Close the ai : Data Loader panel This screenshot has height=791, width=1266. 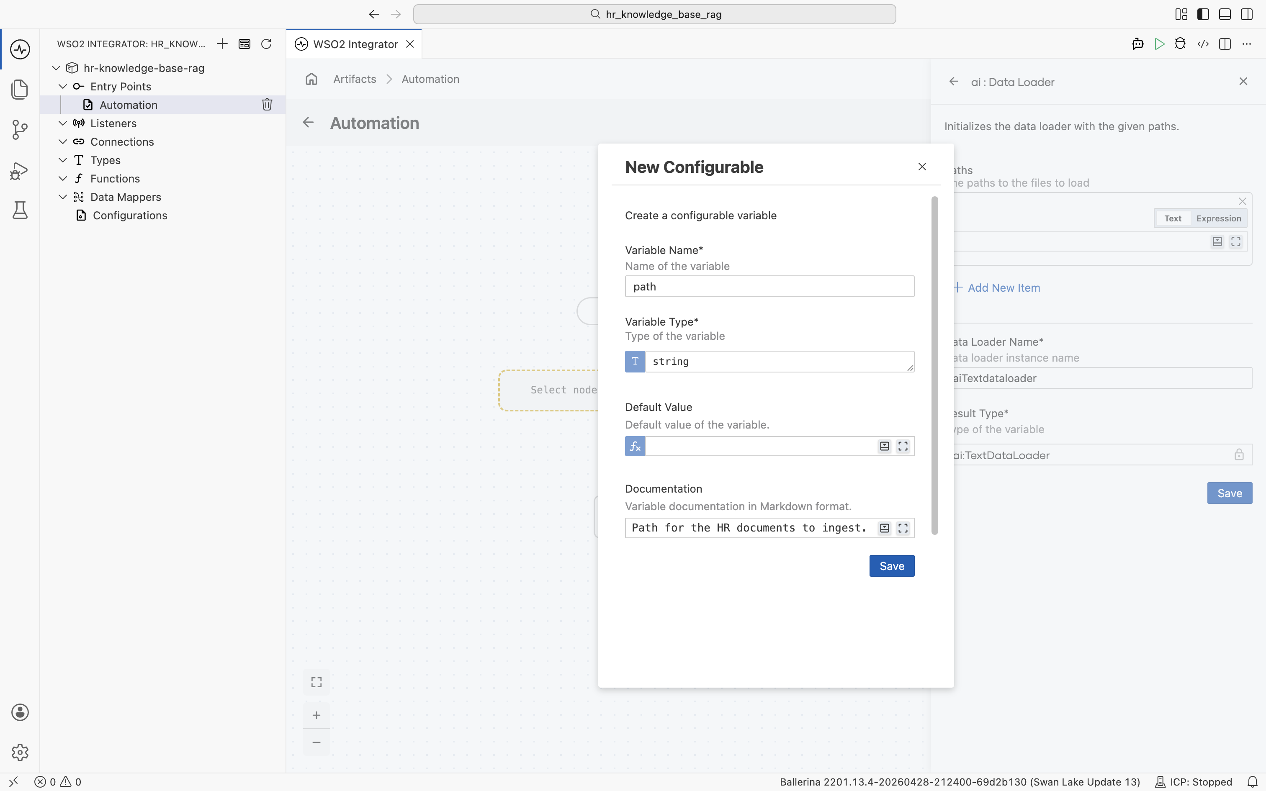click(x=1243, y=81)
